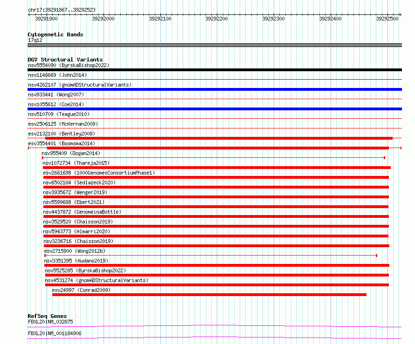The image size is (415, 344).
Task: Click the Cytogenetic Bands track title
Action: tap(55, 34)
